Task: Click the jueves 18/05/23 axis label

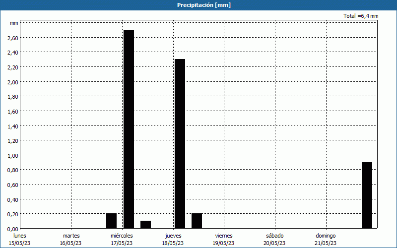Action: [173, 240]
